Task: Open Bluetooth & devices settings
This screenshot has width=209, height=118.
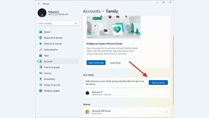Action: click(58, 38)
